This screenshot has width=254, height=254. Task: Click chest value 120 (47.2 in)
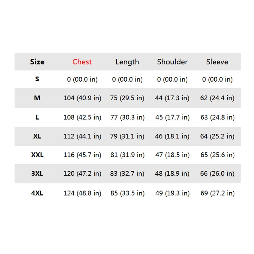coord(82,174)
